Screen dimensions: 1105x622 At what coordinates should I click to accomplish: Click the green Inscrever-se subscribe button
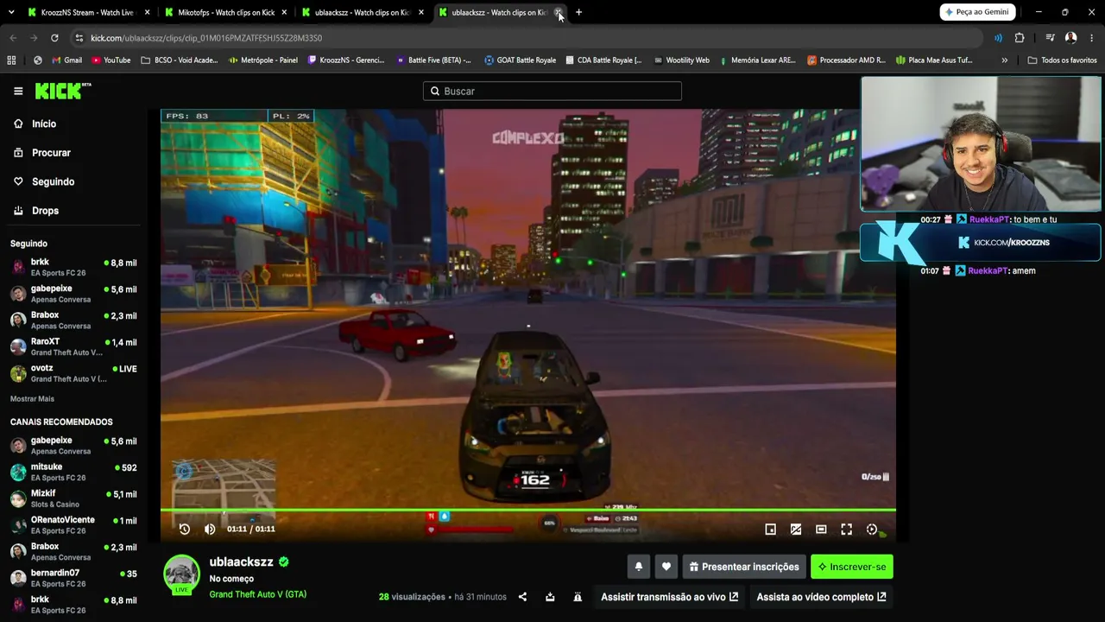click(852, 567)
